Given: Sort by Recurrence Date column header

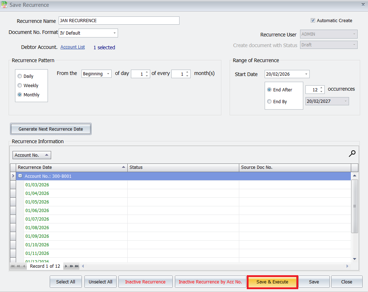Looking at the screenshot, I should (72, 167).
